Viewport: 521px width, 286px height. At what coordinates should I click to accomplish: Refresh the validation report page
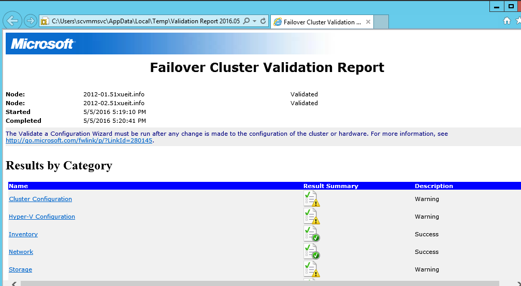tap(263, 21)
